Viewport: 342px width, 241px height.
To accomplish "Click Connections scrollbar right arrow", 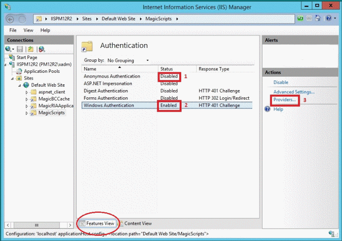I will (x=70, y=225).
